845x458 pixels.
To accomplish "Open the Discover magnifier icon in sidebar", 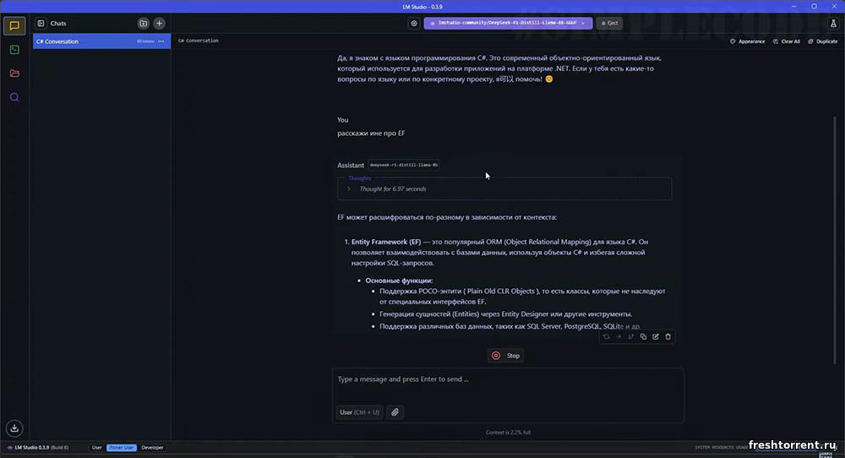I will 14,97.
